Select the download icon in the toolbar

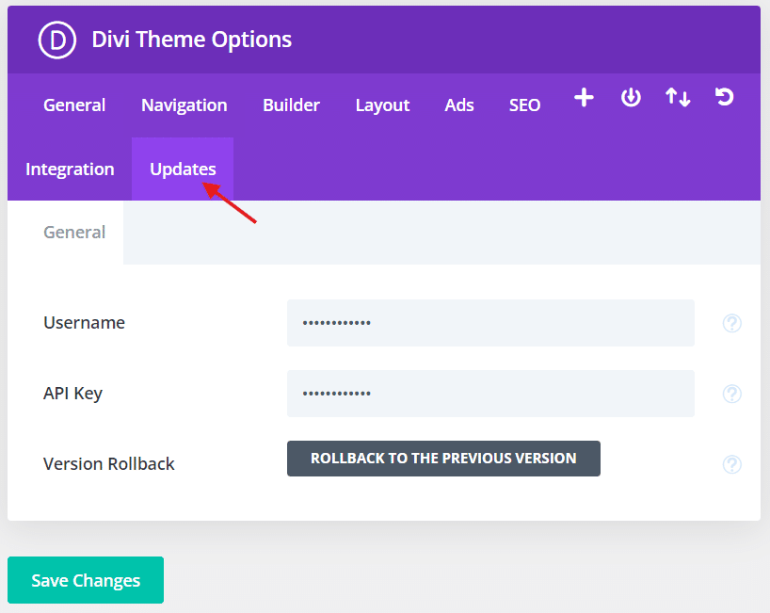tap(631, 97)
